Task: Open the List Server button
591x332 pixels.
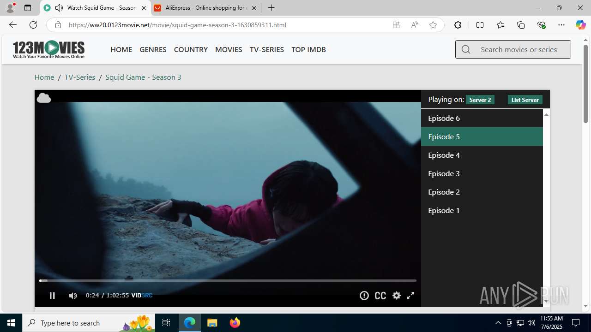Action: tap(525, 100)
